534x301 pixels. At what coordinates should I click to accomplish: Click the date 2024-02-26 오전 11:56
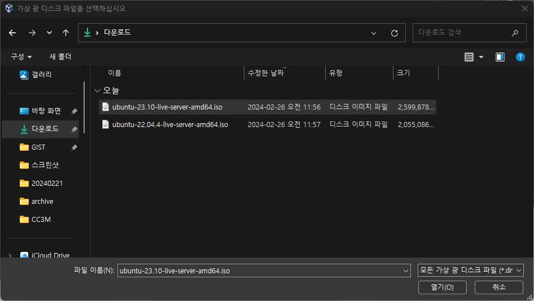coord(284,107)
